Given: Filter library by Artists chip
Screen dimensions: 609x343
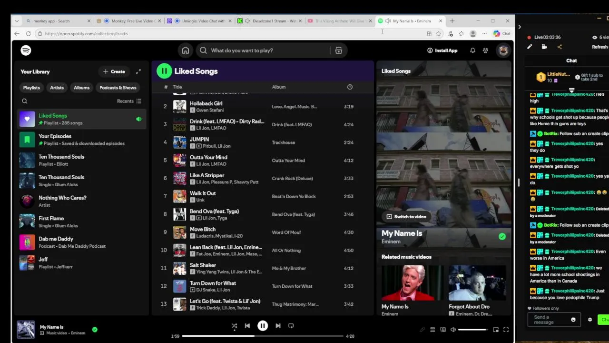Looking at the screenshot, I should click(x=57, y=88).
